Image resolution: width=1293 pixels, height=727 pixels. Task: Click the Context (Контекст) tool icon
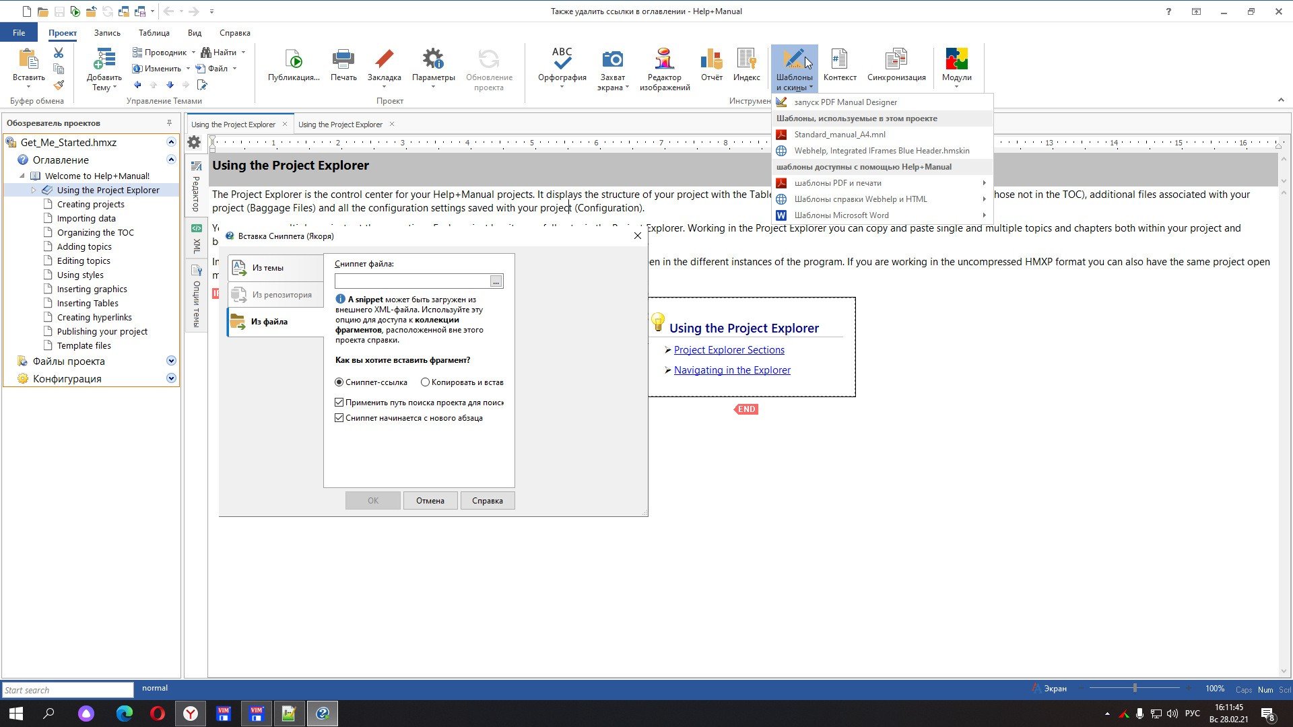coord(839,59)
